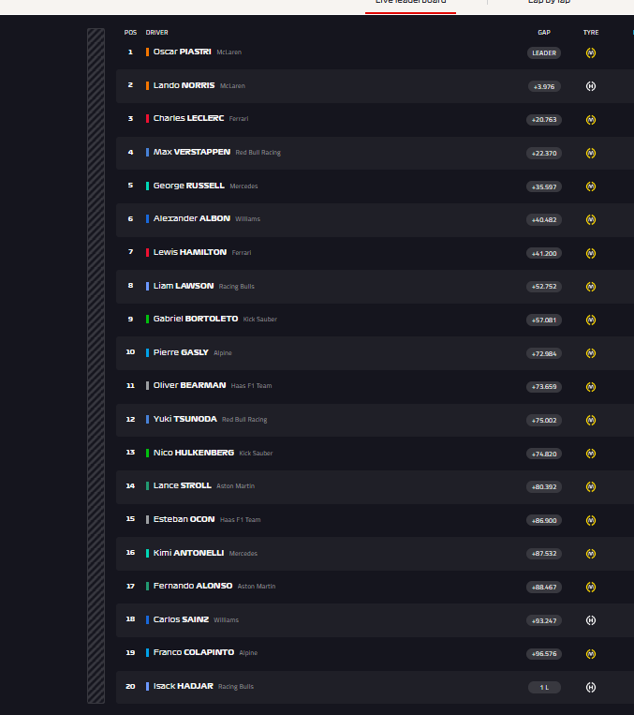Click Norris's hard tyre icon
The width and height of the screenshot is (634, 715).
pyautogui.click(x=591, y=86)
